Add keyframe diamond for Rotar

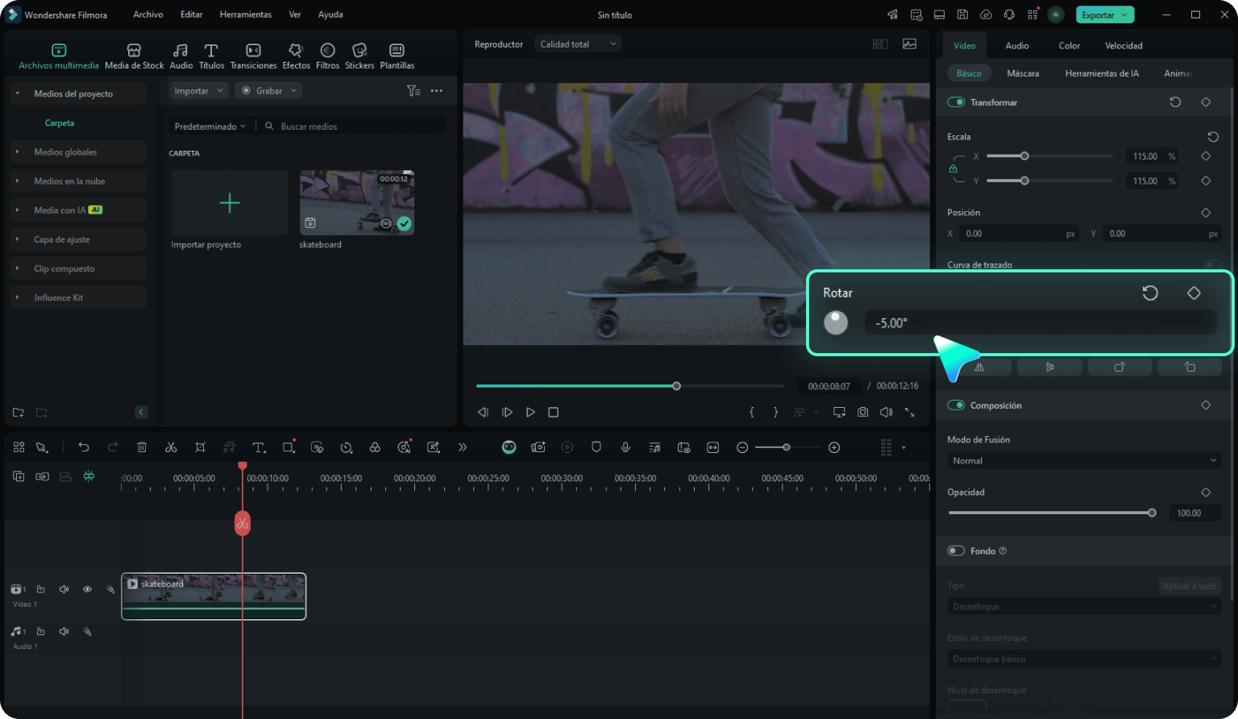point(1194,293)
